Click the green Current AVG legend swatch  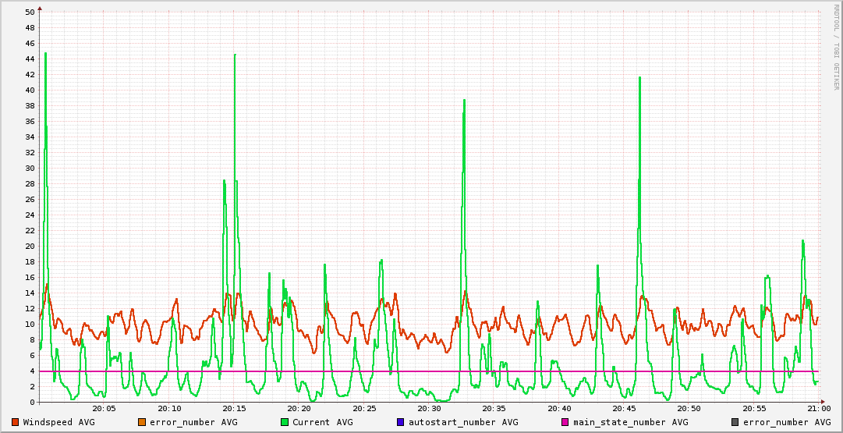(285, 422)
